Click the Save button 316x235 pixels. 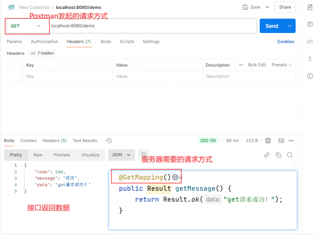pyautogui.click(x=251, y=7)
